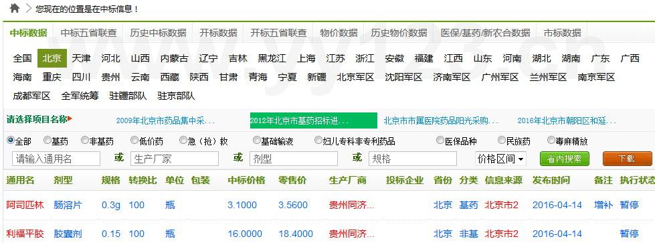Select region 山东

482,58
